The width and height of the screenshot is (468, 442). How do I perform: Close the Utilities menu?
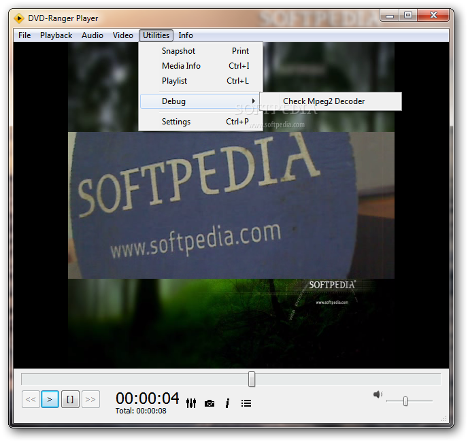click(156, 35)
